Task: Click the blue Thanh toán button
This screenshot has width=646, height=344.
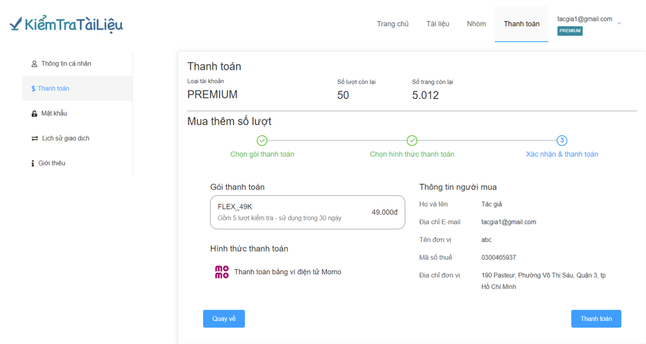Action: (596, 319)
